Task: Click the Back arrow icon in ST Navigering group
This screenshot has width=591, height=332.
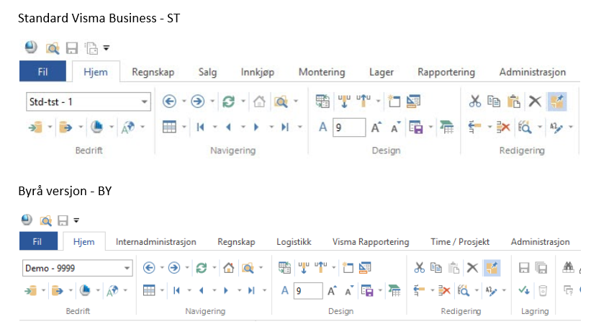Action: pyautogui.click(x=169, y=101)
